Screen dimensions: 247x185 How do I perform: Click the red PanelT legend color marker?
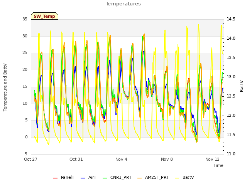pyautogui.click(x=56, y=178)
